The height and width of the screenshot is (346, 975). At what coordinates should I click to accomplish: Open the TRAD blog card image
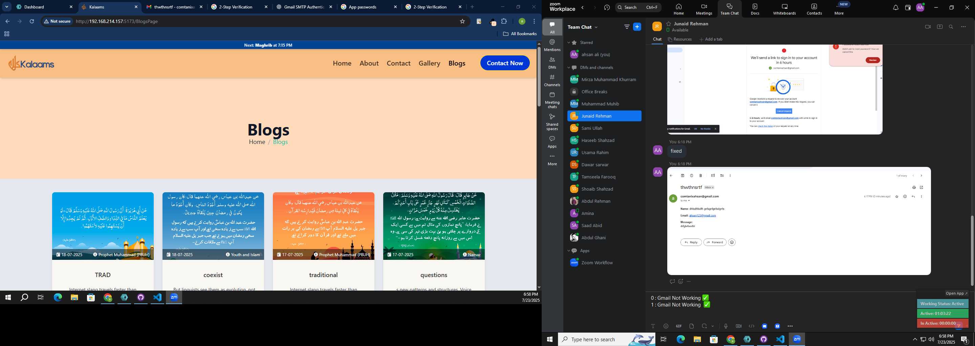[103, 226]
